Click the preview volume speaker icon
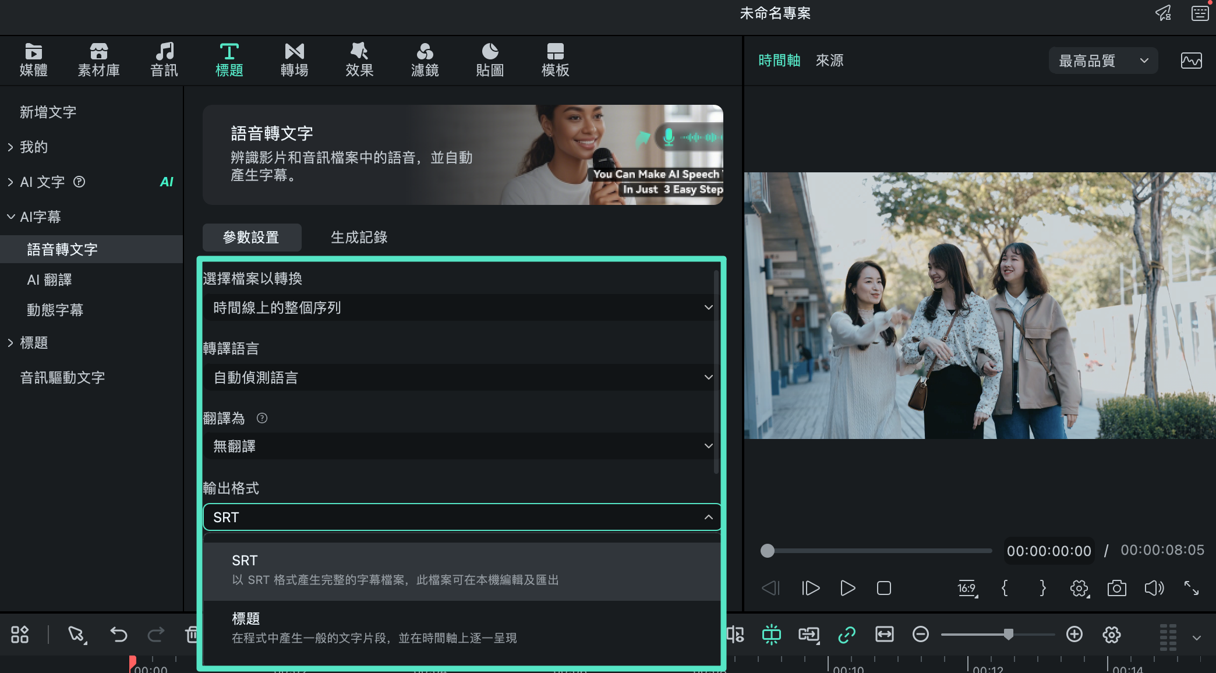Image resolution: width=1216 pixels, height=673 pixels. coord(1154,588)
